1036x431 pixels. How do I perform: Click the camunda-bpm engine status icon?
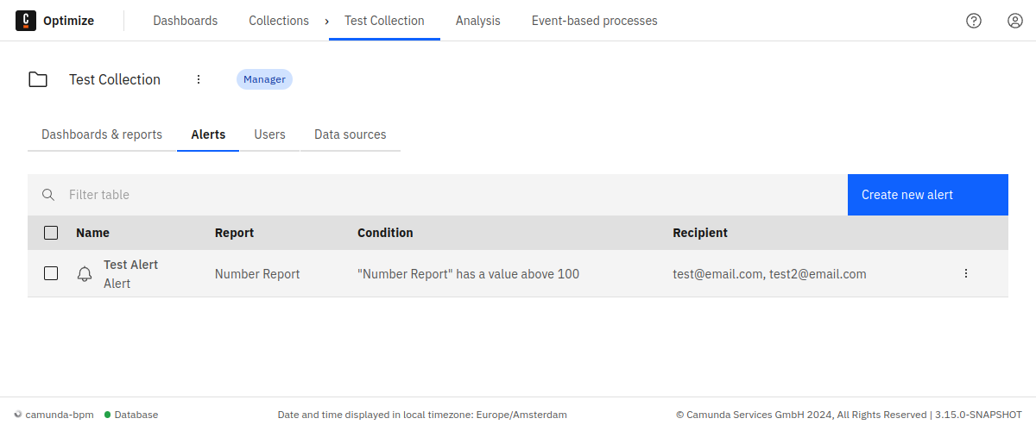[x=18, y=415]
